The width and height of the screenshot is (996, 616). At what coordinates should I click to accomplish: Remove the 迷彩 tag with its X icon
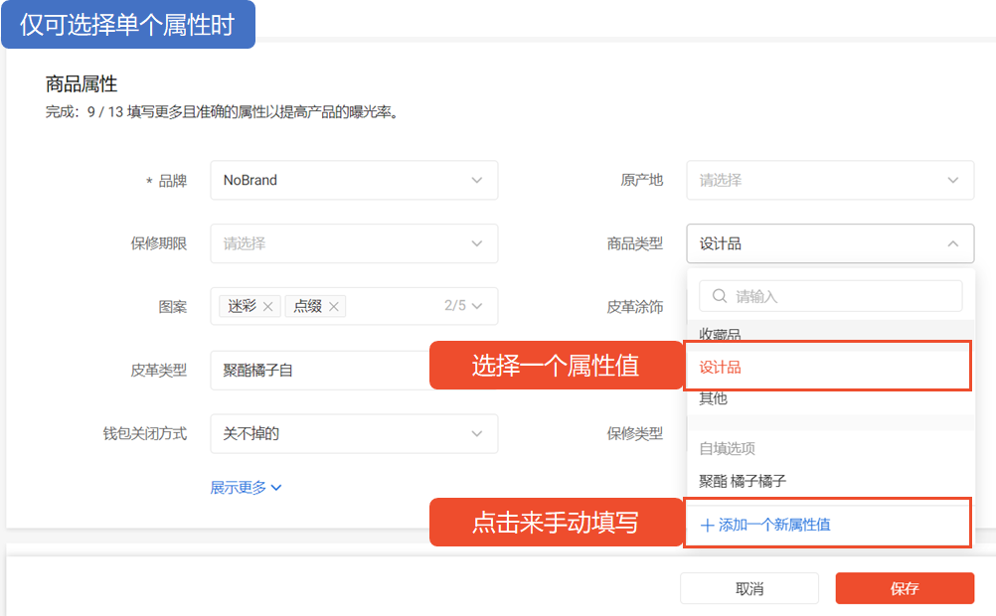click(268, 307)
